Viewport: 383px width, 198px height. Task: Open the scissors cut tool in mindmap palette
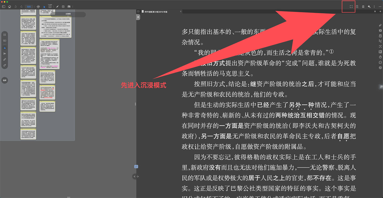[5, 54]
